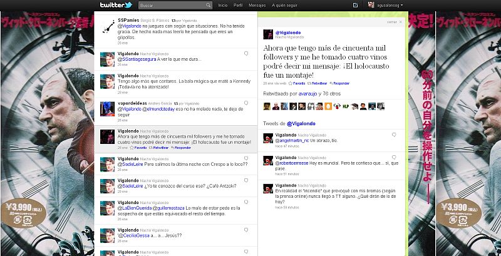
Task: Open the Mensajes section
Action: point(257,5)
